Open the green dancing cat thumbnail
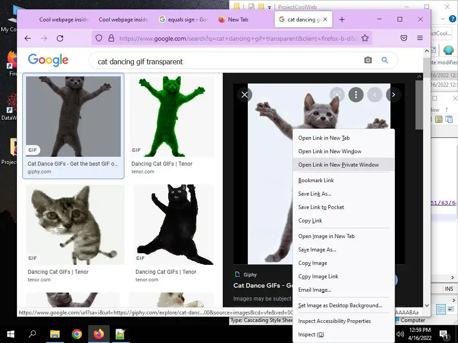The width and height of the screenshot is (458, 343). pos(172,117)
